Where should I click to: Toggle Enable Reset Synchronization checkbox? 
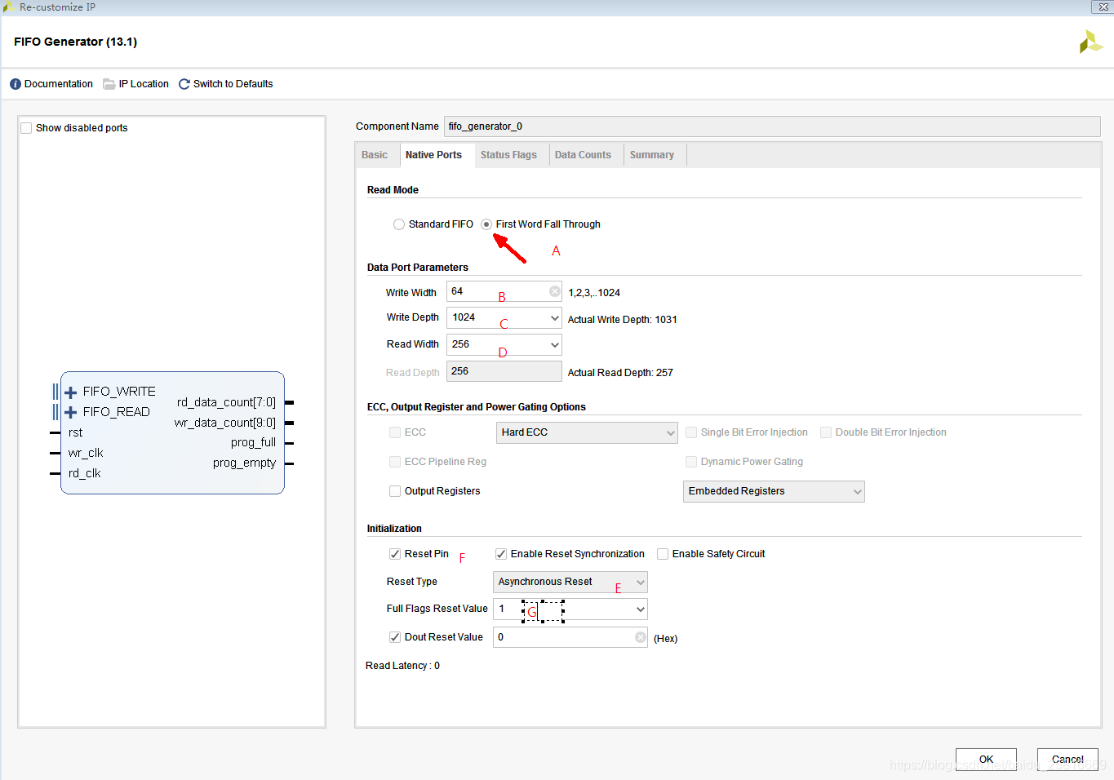click(x=501, y=554)
